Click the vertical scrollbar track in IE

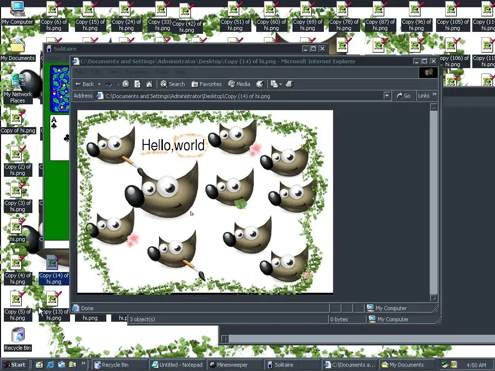(434, 202)
